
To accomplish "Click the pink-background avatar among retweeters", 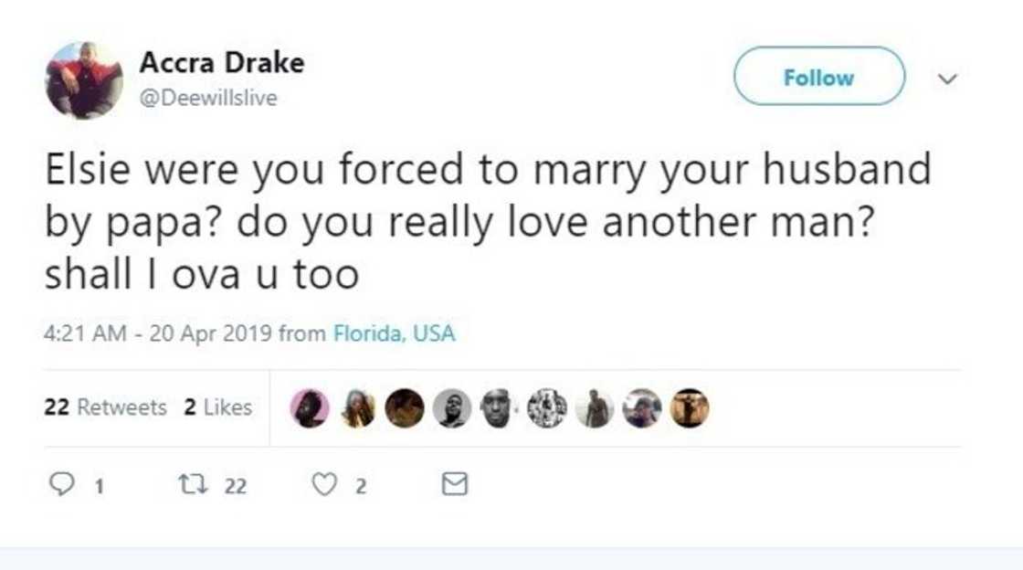I will [310, 408].
